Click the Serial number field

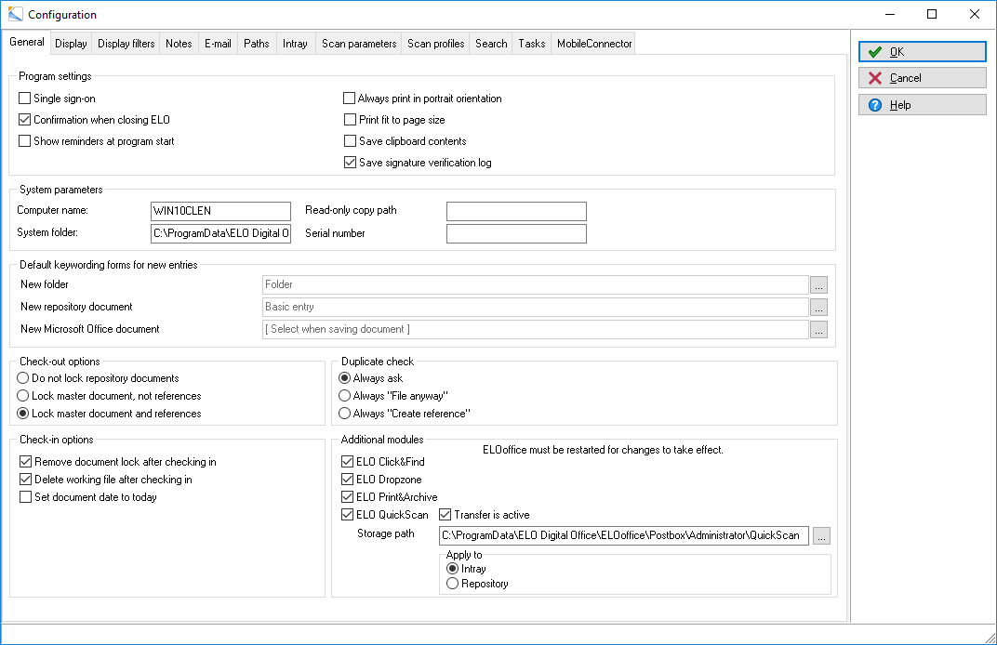click(516, 233)
